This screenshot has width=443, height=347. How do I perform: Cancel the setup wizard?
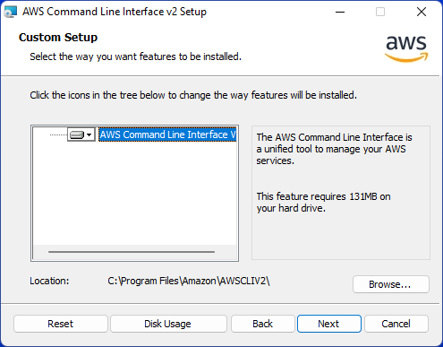pyautogui.click(x=396, y=324)
